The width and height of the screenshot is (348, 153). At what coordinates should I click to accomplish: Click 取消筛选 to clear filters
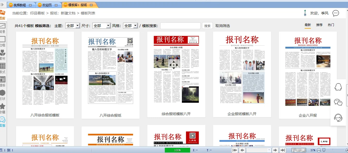[x=223, y=26]
